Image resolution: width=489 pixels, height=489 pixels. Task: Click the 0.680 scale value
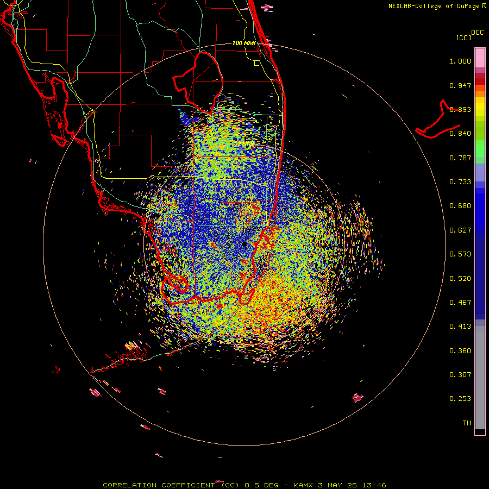tap(460, 206)
